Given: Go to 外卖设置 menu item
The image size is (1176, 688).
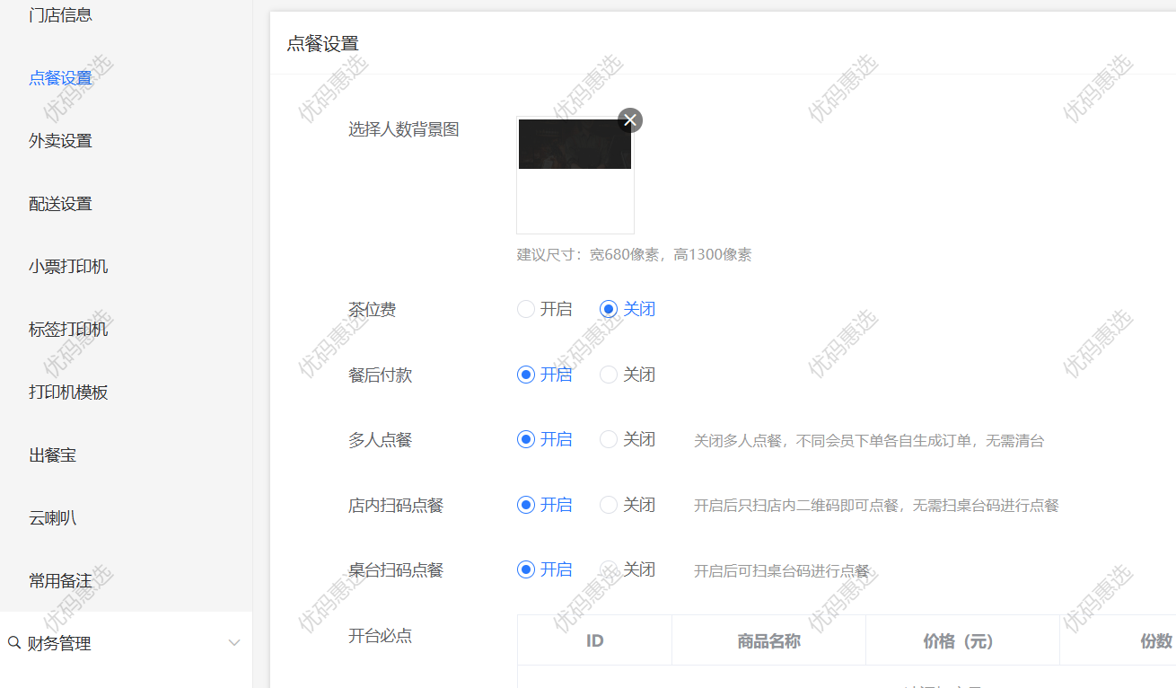Looking at the screenshot, I should (60, 141).
